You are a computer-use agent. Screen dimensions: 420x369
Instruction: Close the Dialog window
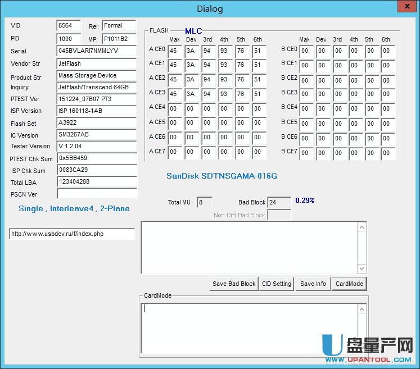(406, 7)
